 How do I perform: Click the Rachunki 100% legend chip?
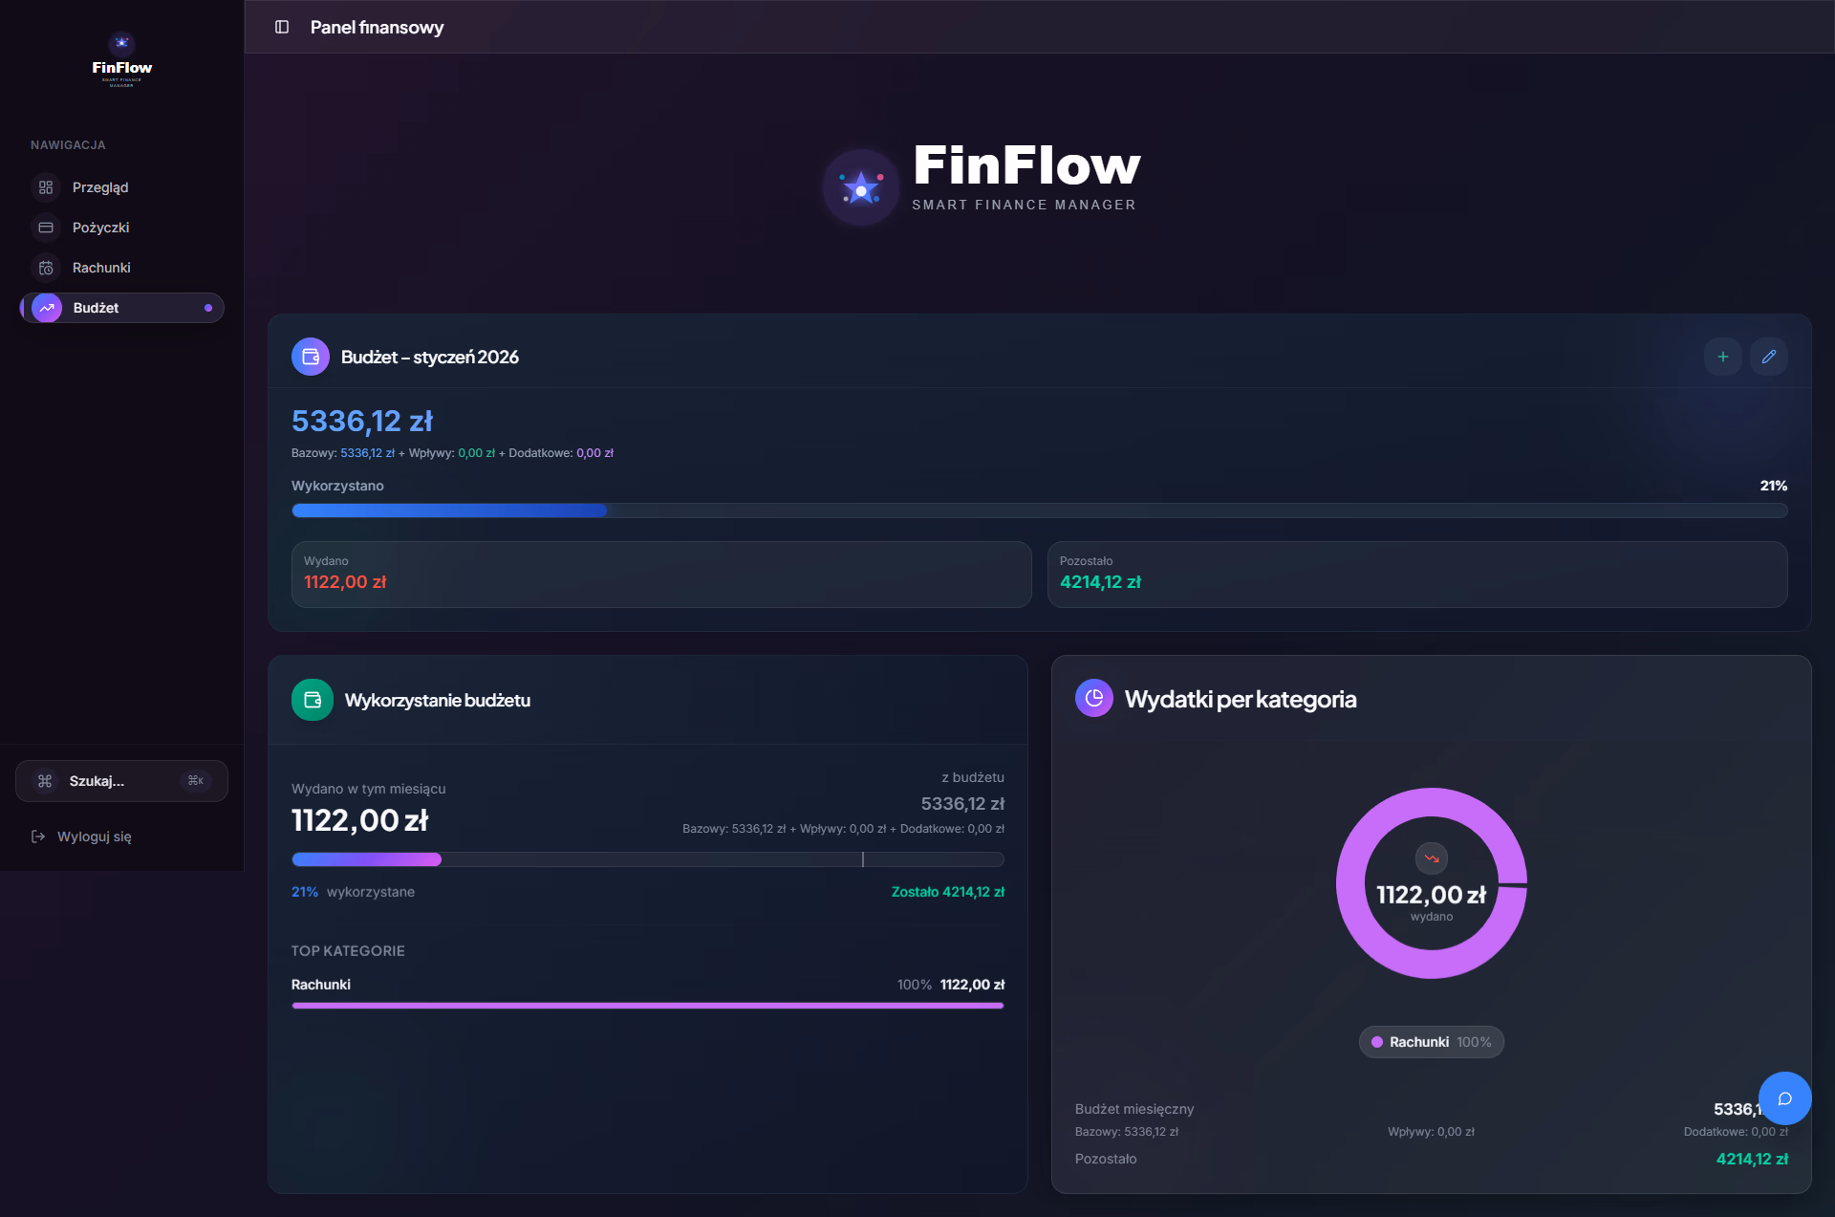[1431, 1042]
